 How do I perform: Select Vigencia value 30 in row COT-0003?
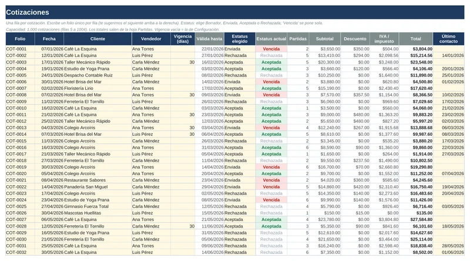pyautogui.click(x=183, y=62)
